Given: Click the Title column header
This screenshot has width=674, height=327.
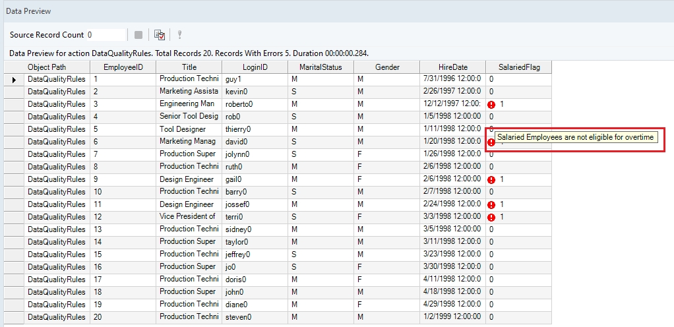Looking at the screenshot, I should 189,67.
